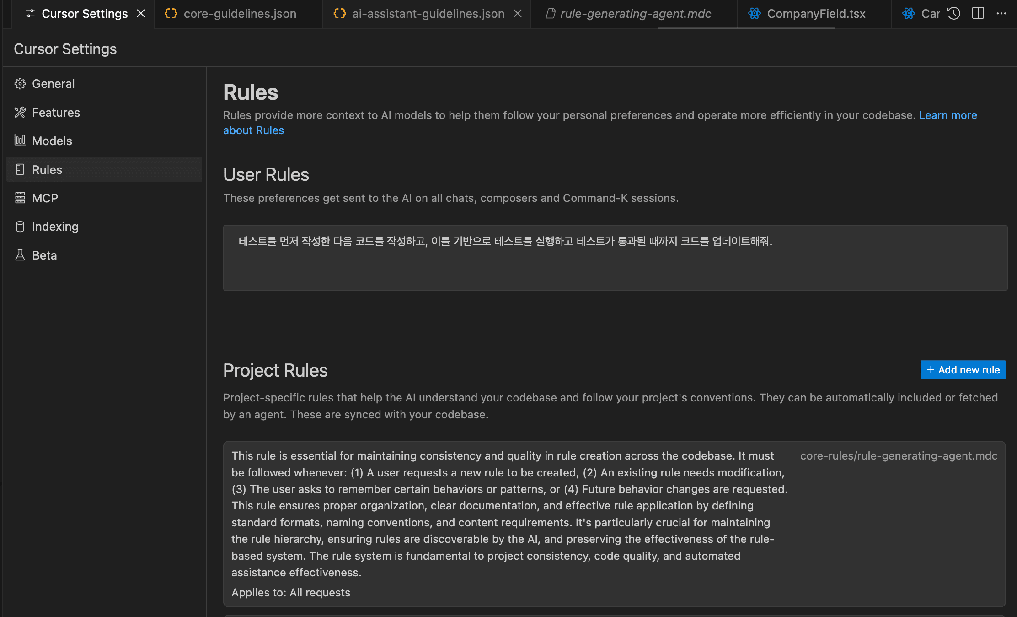Open the rule-generating-agent project rule card
The width and height of the screenshot is (1017, 617).
[x=614, y=524]
